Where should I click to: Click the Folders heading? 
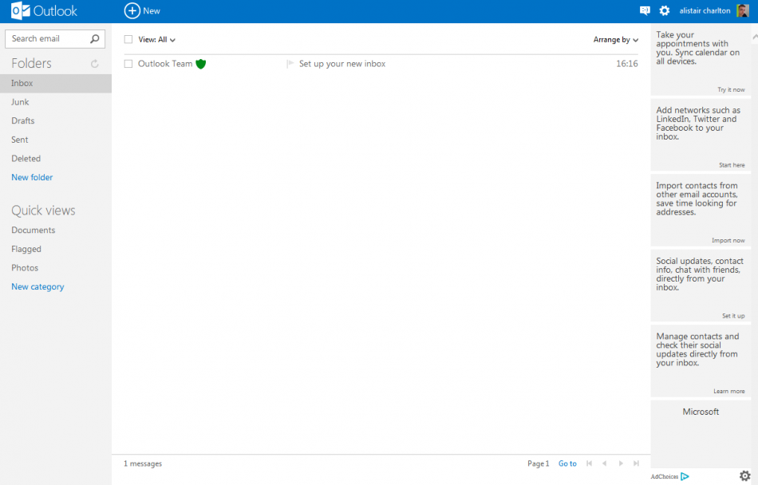tap(31, 63)
